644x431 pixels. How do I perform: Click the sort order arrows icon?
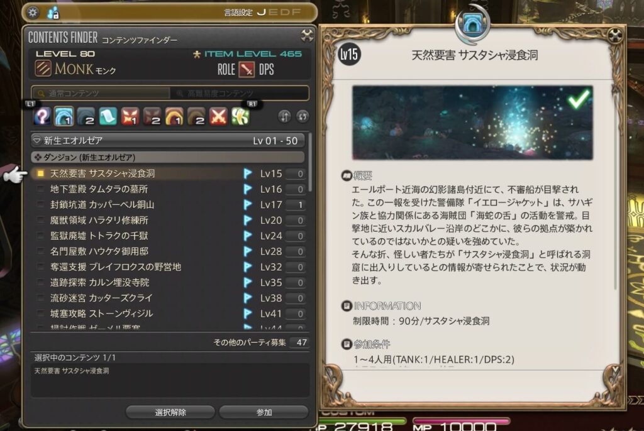tap(285, 117)
